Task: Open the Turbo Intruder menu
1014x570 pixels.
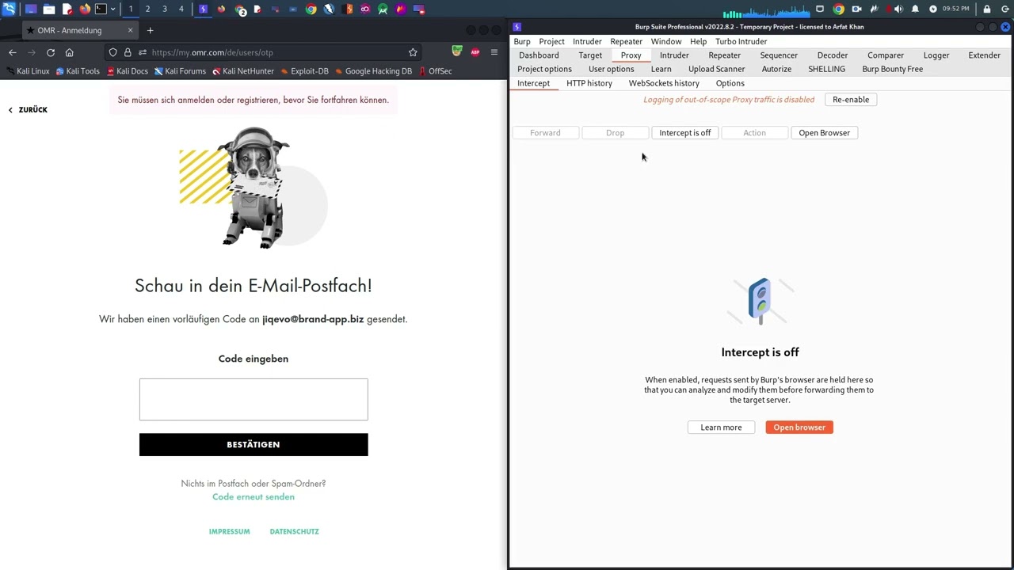Action: click(741, 41)
